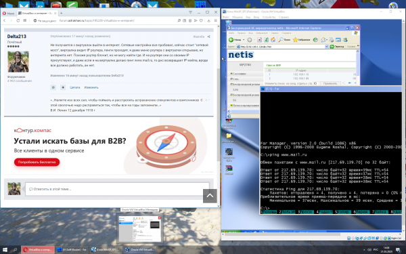Screen dimensions: 406x254
Task: Click the Back button in Internet Explorer
Action: pos(235,40)
